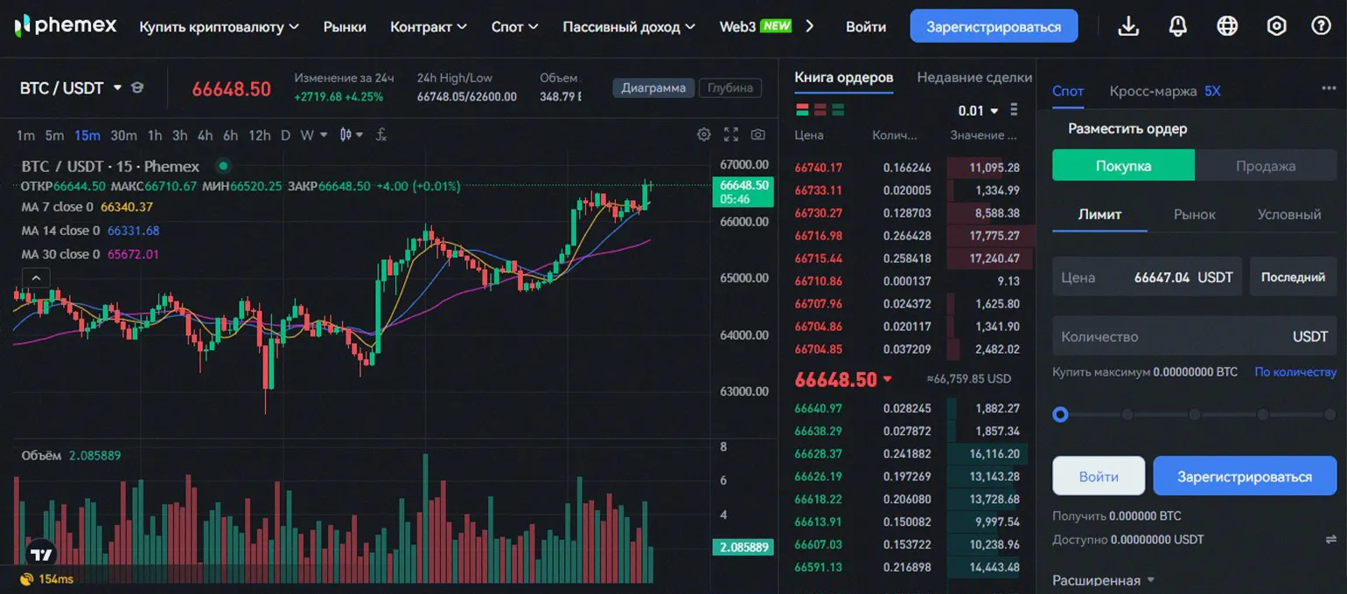
Task: Toggle chart view to Глубина
Action: [x=729, y=87]
